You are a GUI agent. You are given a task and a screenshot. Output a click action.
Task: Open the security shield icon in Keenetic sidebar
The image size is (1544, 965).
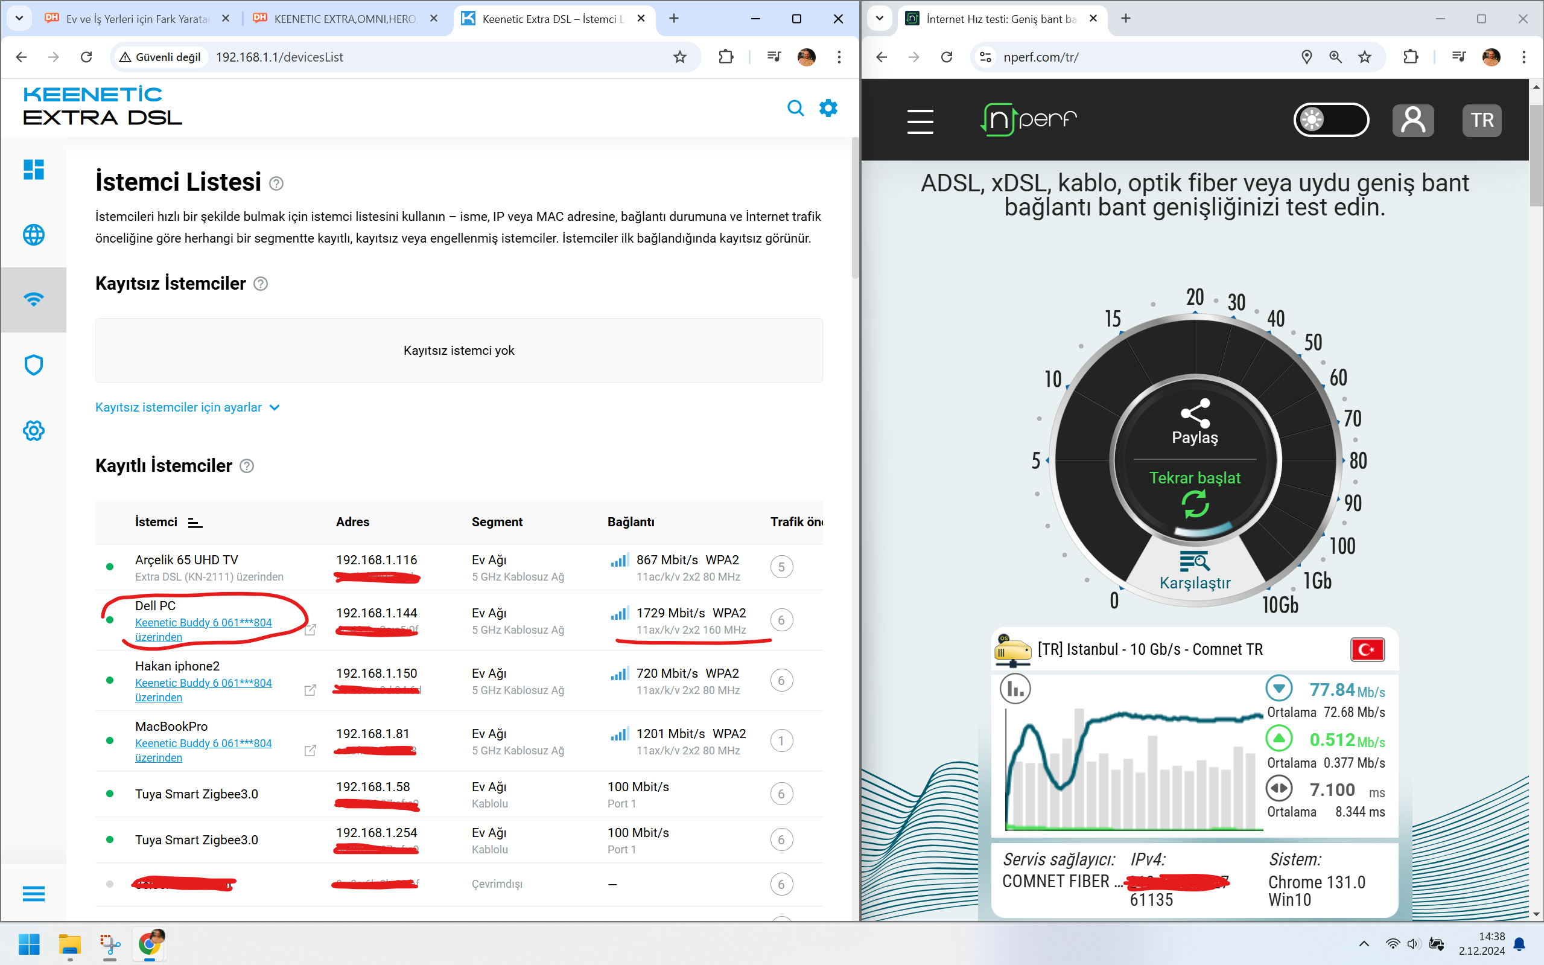tap(34, 365)
